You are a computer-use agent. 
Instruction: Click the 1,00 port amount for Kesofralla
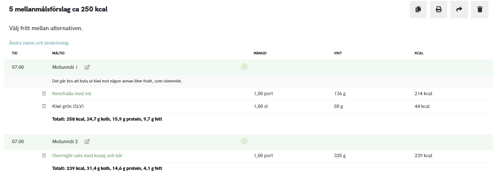tap(263, 93)
